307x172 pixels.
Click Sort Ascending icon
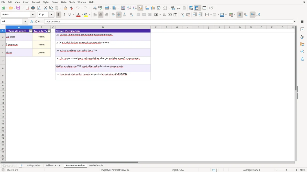tap(129, 8)
